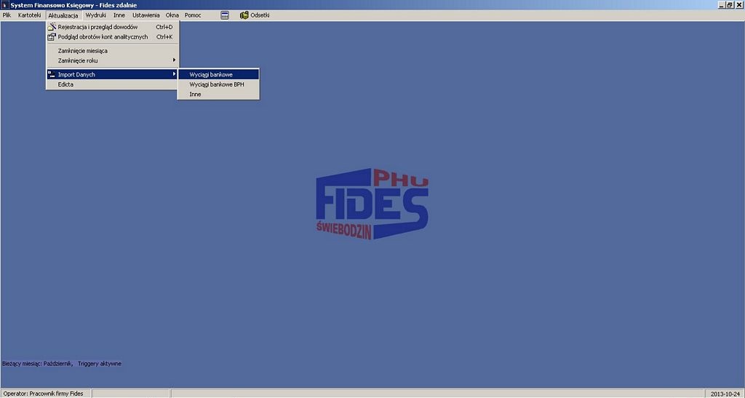This screenshot has width=745, height=398.
Task: Click the Podgląd obrotów kont analitycznych icon
Action: (52, 36)
